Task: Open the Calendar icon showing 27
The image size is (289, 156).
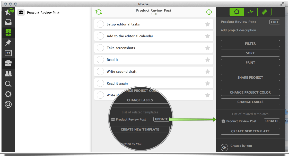Action: tap(8, 53)
